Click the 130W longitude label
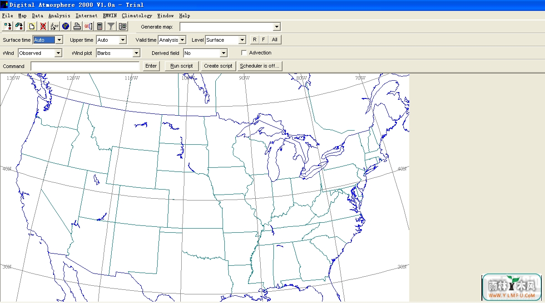This screenshot has width=545, height=303. pyautogui.click(x=13, y=78)
